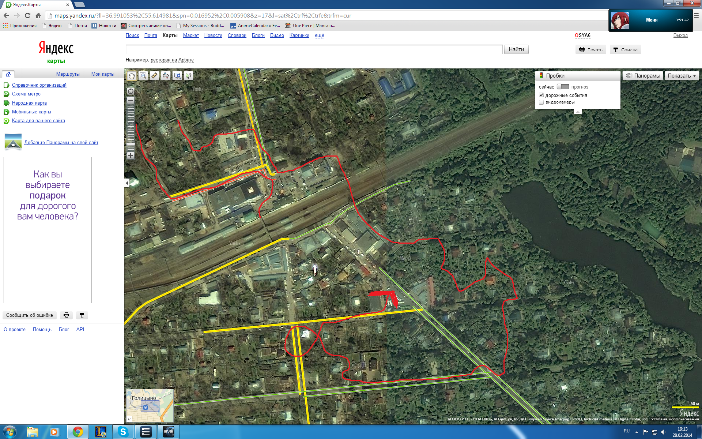This screenshot has height=439, width=702.
Task: Open the Маршруты tab
Action: pyautogui.click(x=68, y=74)
